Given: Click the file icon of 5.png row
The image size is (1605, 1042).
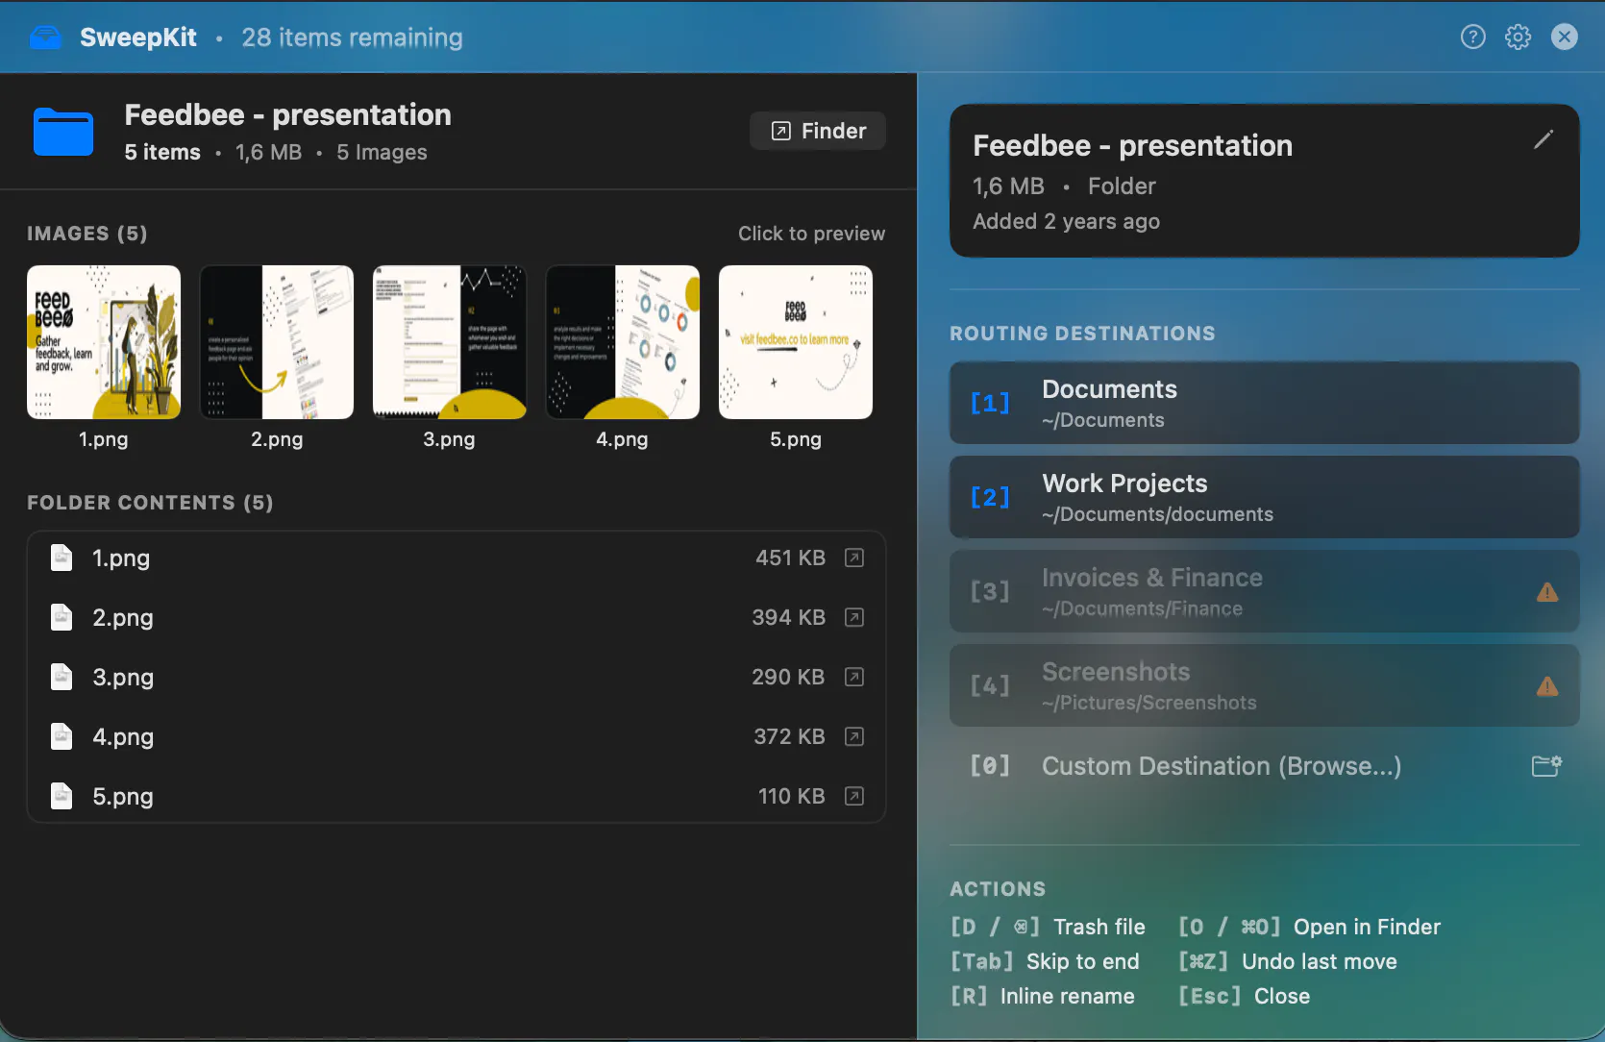Looking at the screenshot, I should coord(62,796).
